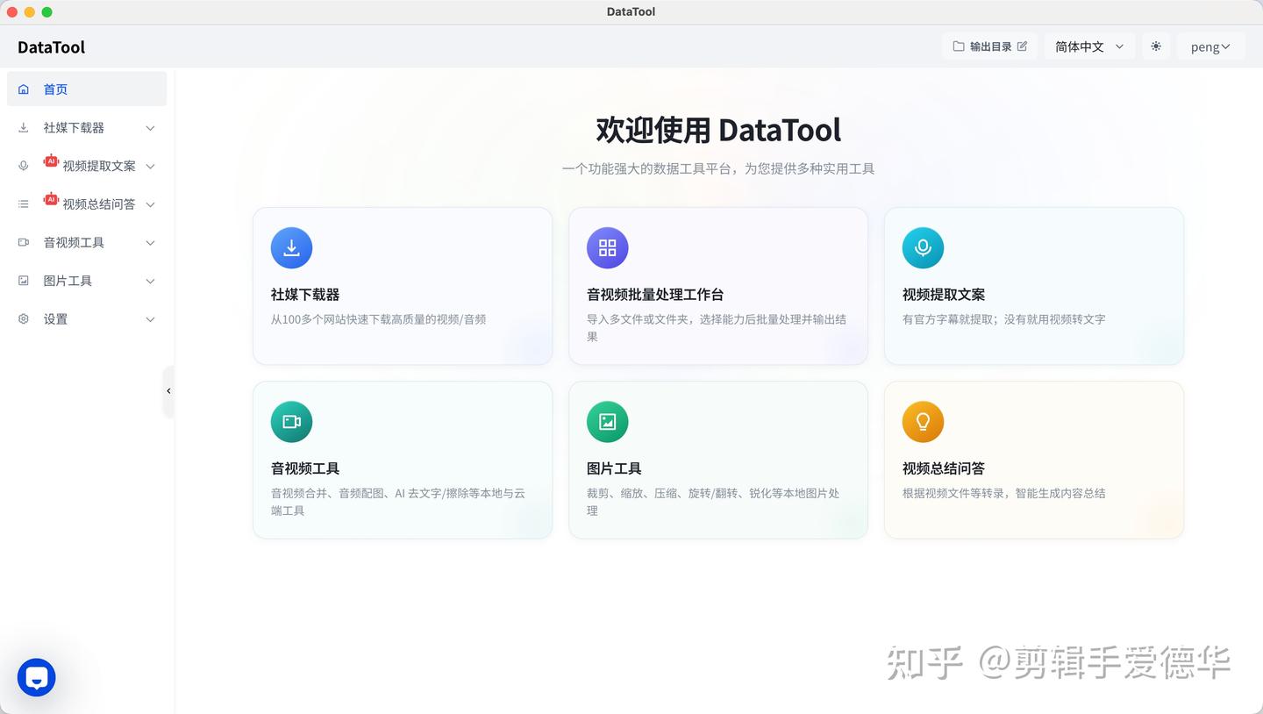This screenshot has height=714, width=1263.
Task: Open 视频提取文案 in the sidebar menu
Action: tap(87, 166)
